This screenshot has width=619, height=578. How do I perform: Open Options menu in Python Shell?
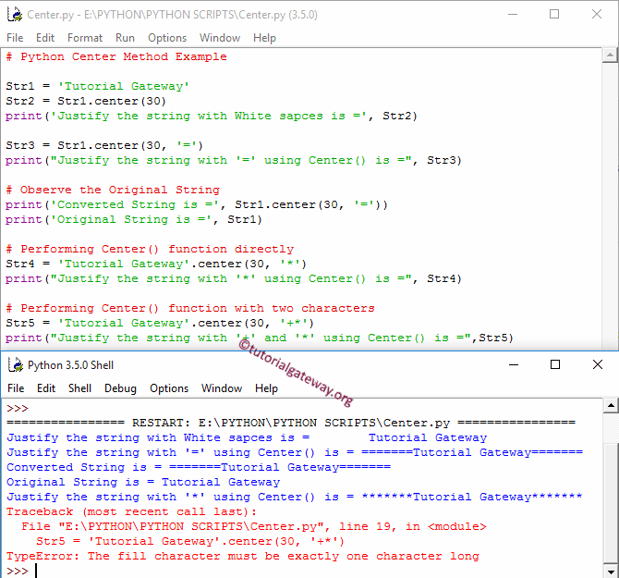[169, 388]
